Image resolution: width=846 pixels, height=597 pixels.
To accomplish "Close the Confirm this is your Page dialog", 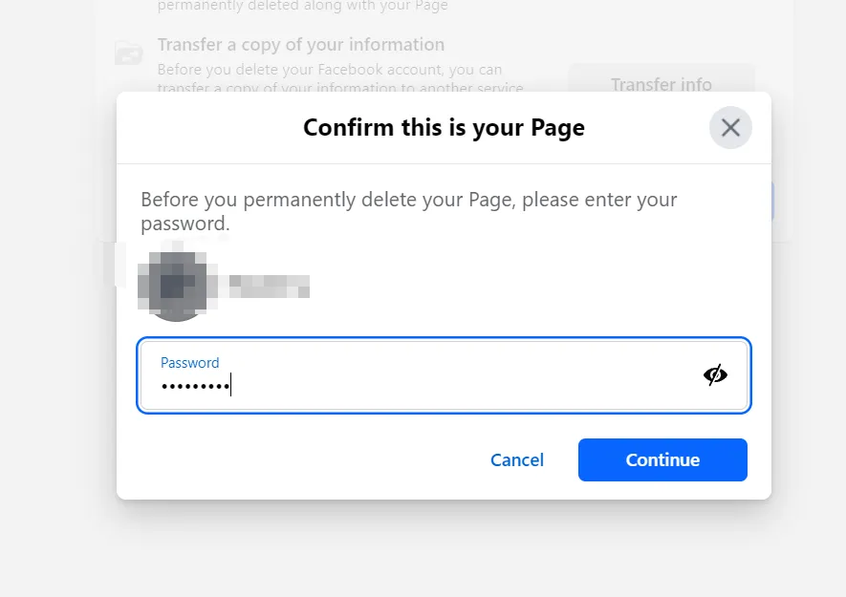I will [730, 128].
